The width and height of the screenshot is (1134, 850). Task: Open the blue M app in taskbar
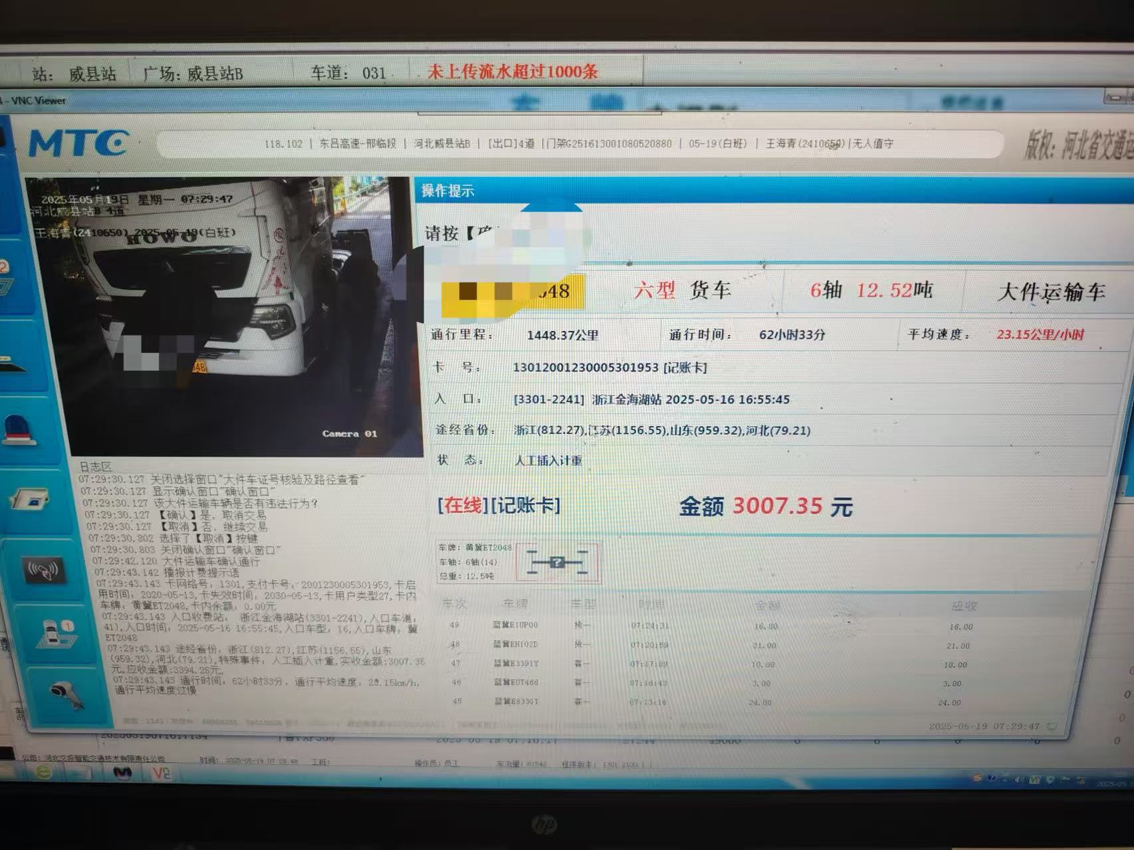tap(122, 773)
